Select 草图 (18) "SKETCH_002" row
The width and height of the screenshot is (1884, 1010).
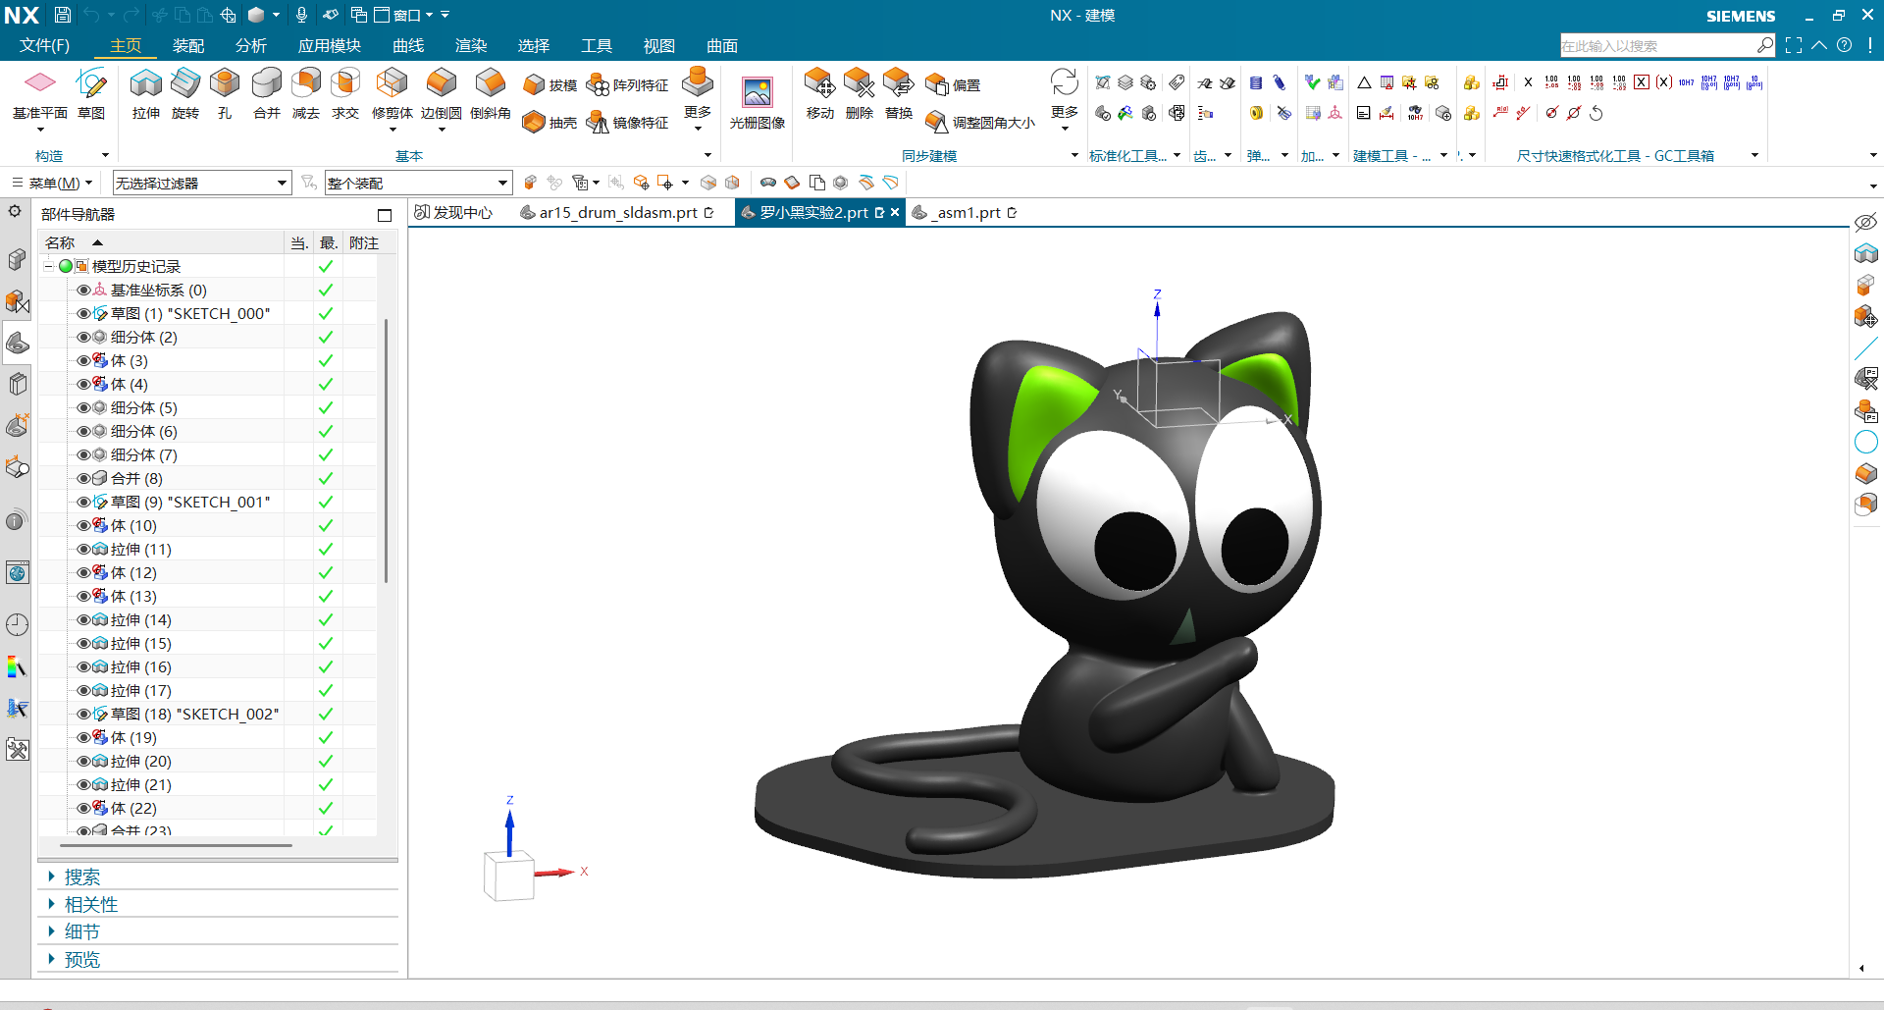194,714
